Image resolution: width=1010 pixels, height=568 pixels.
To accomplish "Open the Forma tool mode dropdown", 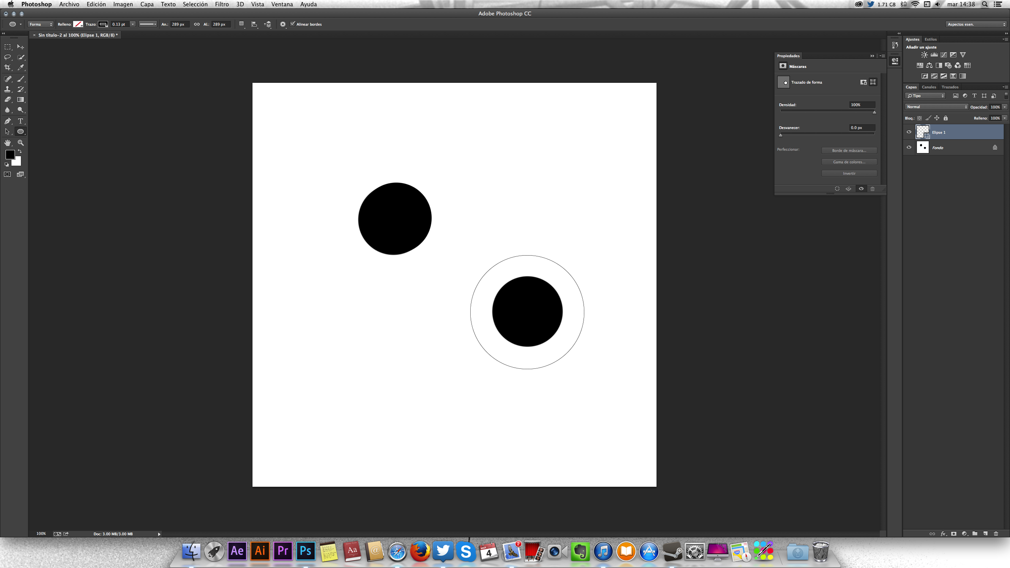I will pos(40,24).
